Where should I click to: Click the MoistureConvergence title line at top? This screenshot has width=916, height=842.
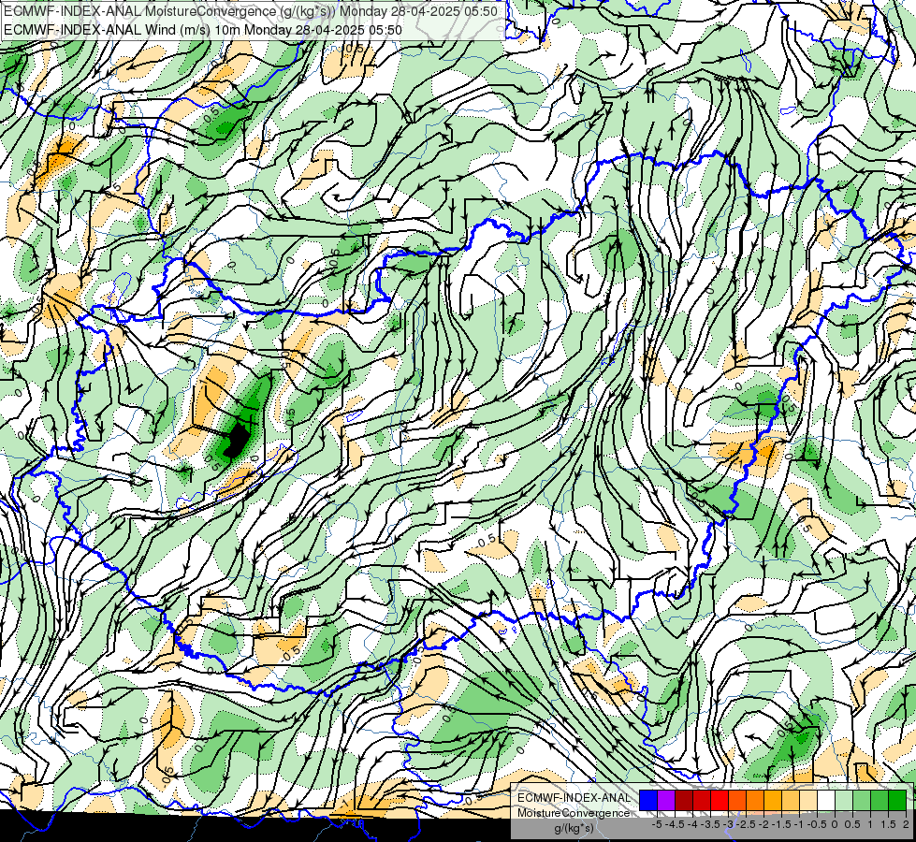pyautogui.click(x=251, y=11)
